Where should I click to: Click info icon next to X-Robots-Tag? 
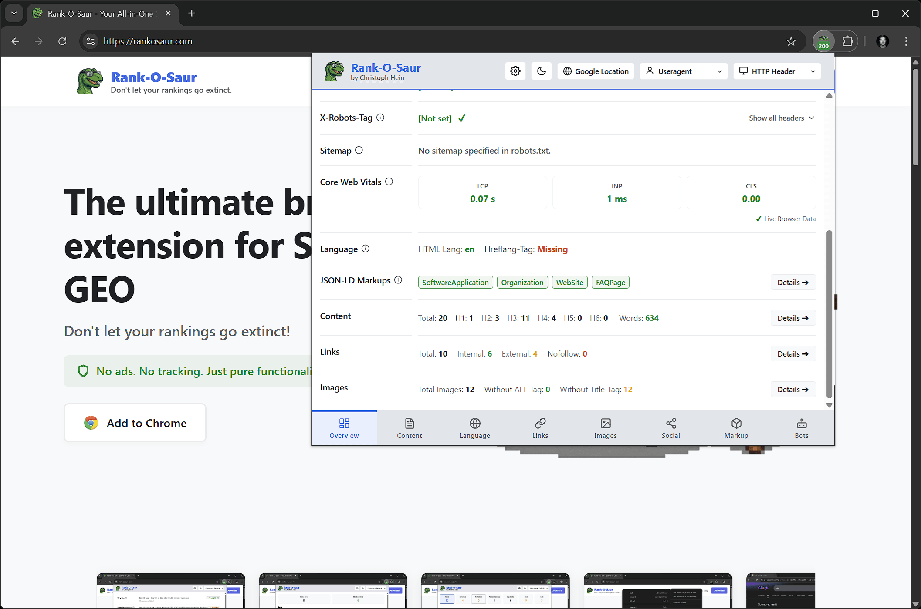380,118
